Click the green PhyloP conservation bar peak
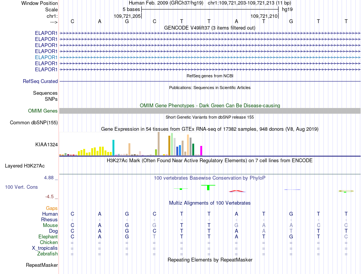The height and width of the screenshot is (274, 361). 208,188
